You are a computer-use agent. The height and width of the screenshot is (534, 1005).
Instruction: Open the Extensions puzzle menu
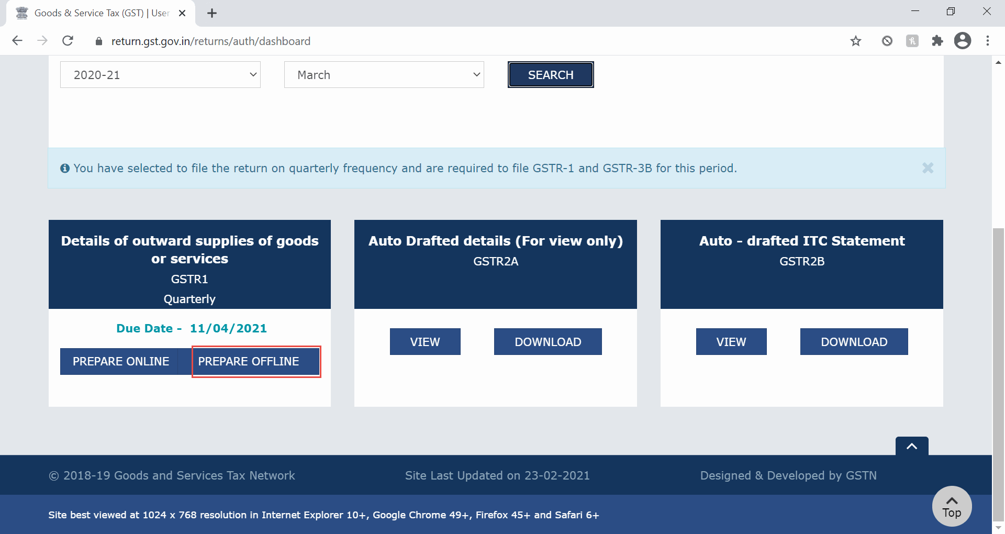(x=937, y=41)
